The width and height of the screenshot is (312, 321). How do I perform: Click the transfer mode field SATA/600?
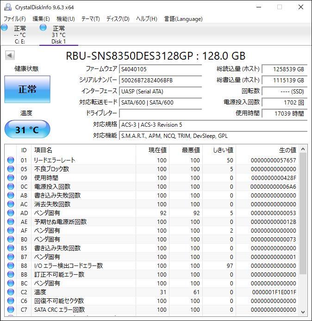pyautogui.click(x=161, y=102)
